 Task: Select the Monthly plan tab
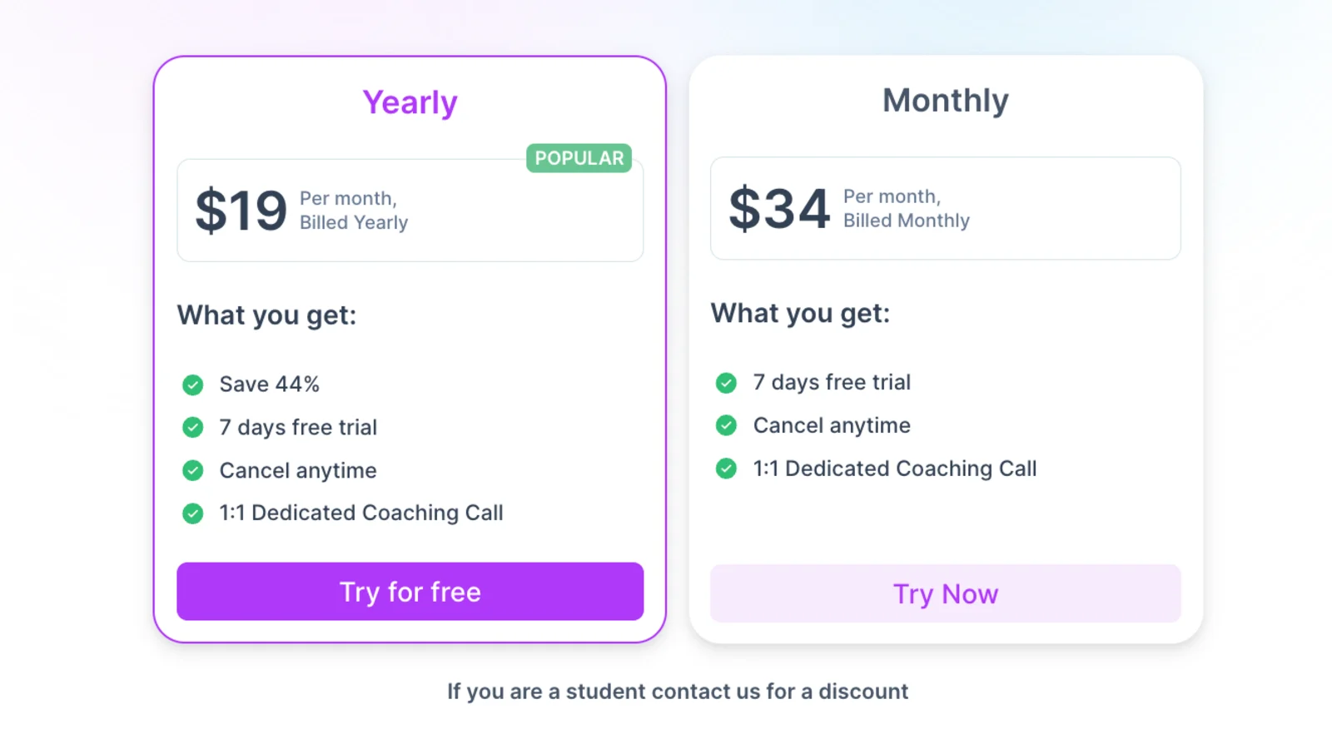coord(945,100)
